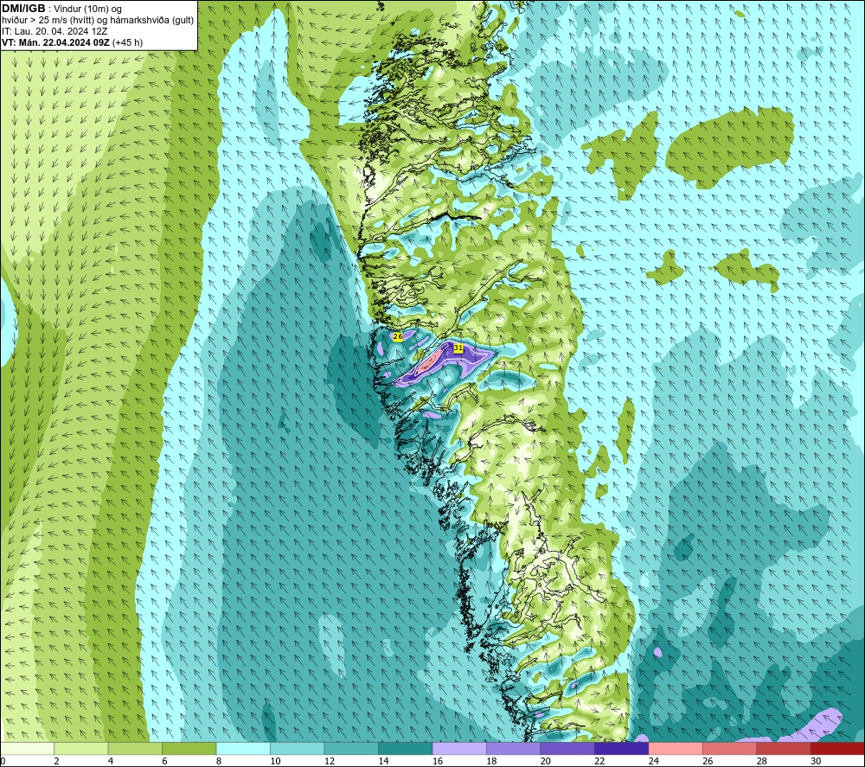Select the 26–28 m/s salmon swatch

730,748
